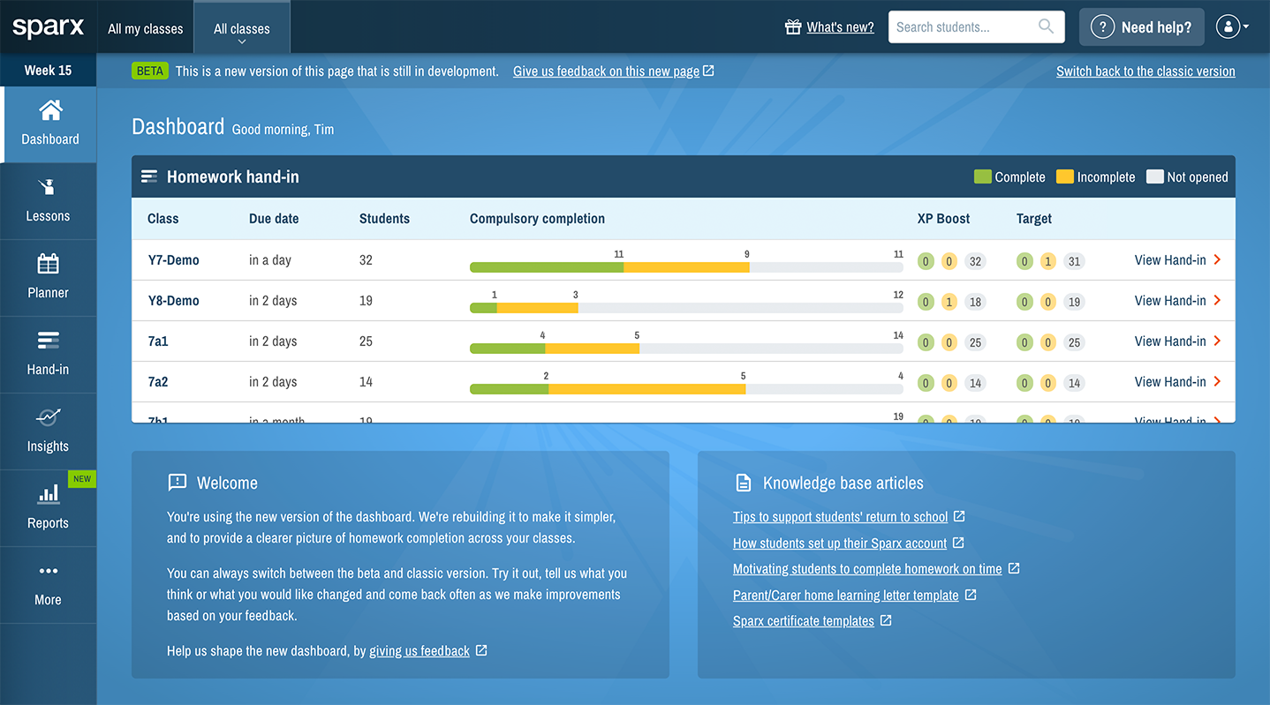The width and height of the screenshot is (1270, 705).
Task: Open the Reports bar chart icon
Action: pyautogui.click(x=48, y=494)
